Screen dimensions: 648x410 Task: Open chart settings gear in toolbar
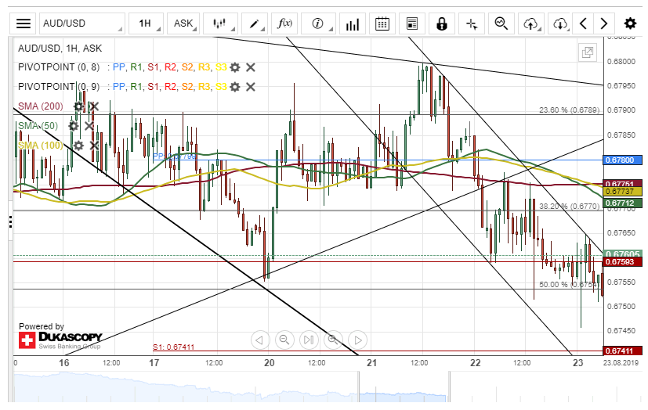tap(630, 23)
